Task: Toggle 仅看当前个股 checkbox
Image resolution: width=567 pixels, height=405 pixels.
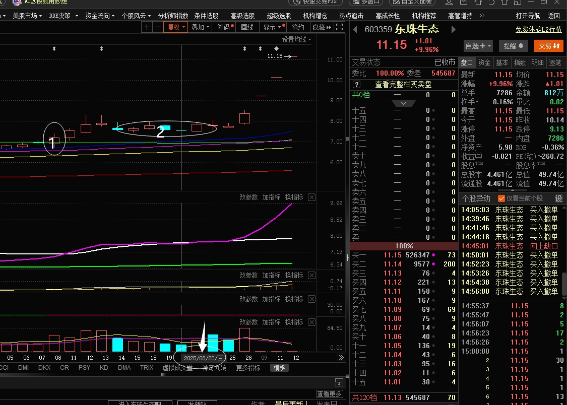Action: [501, 198]
